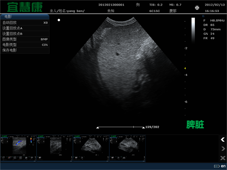Toggle 自动回放 auto playback setting
The height and width of the screenshot is (170, 227).
click(25, 23)
